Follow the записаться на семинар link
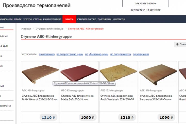Screen dimensions: 186x124 (x=145, y=10)
